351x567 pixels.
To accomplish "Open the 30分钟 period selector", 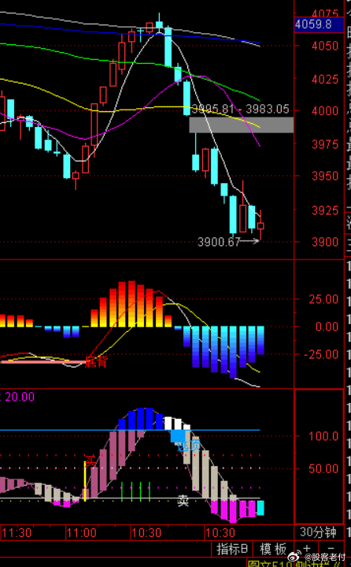I will click(318, 532).
